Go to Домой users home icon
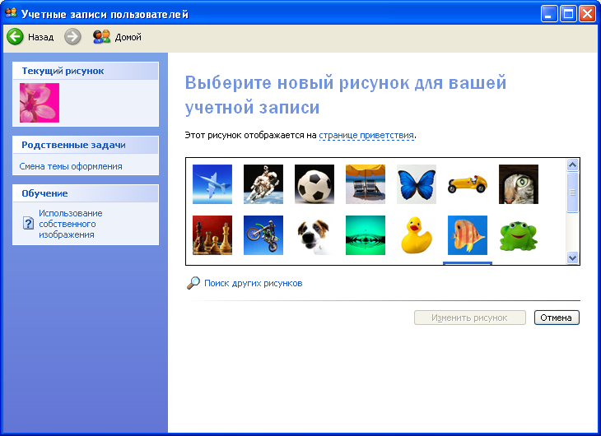601x436 pixels. pyautogui.click(x=101, y=37)
